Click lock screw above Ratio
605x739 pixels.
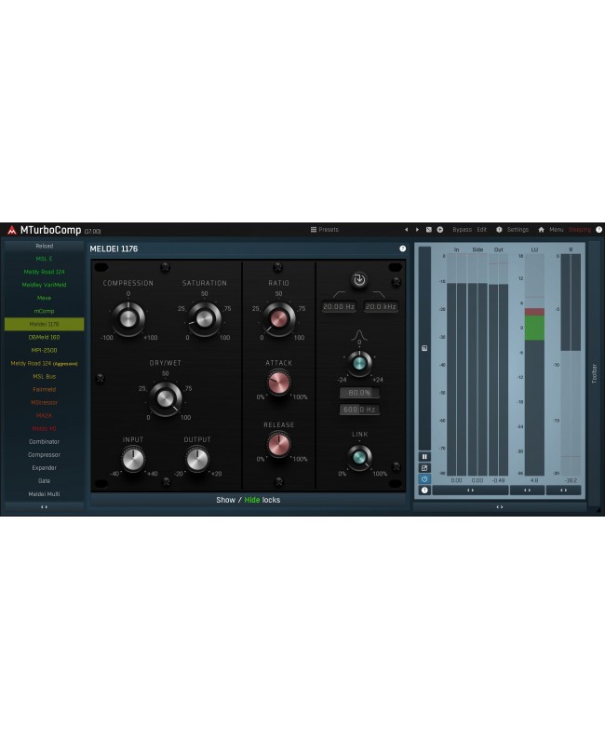click(x=278, y=267)
